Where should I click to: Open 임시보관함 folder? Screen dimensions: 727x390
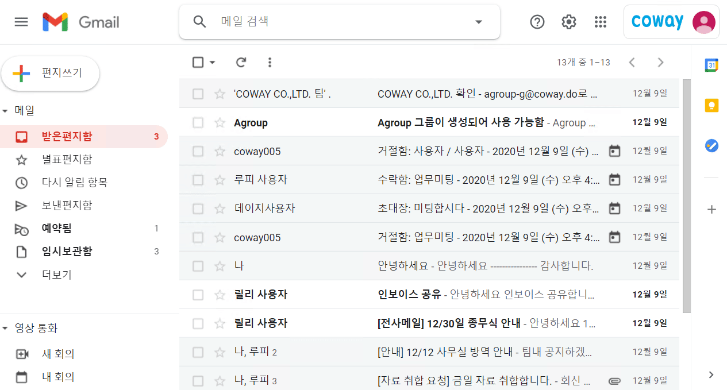coord(84,252)
